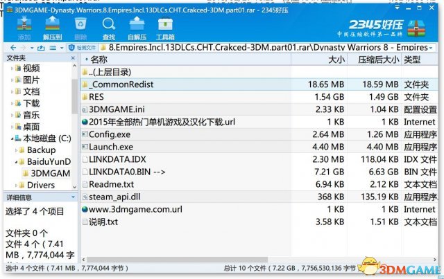Click the horizontal scrollbar in file list
Image resolution: width=444 pixels, height=279 pixels.
click(x=177, y=259)
